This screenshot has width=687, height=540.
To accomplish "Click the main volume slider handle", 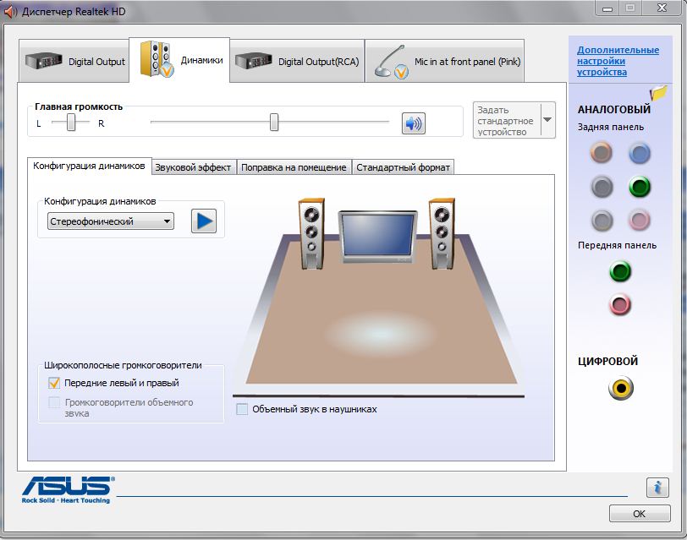I will pyautogui.click(x=274, y=122).
